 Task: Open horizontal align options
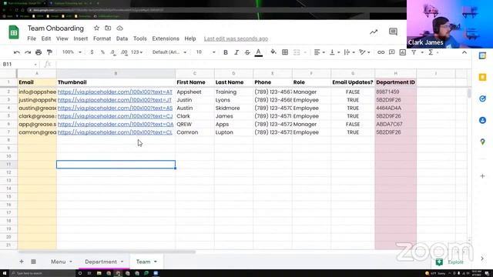click(x=319, y=52)
